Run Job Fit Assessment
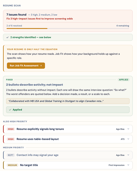Image resolution: width=137 pixels, height=171 pixels. pyautogui.click(x=26, y=66)
